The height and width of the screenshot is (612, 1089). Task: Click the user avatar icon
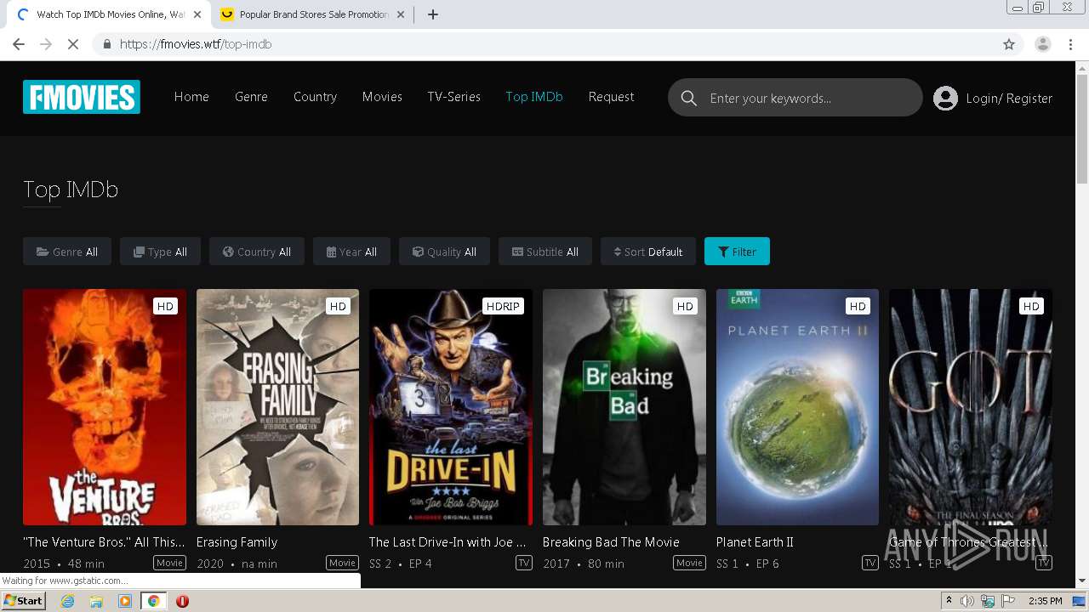[x=945, y=98]
